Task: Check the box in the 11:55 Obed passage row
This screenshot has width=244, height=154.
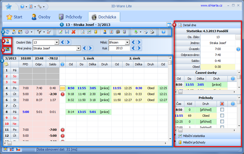Action: [222, 116]
